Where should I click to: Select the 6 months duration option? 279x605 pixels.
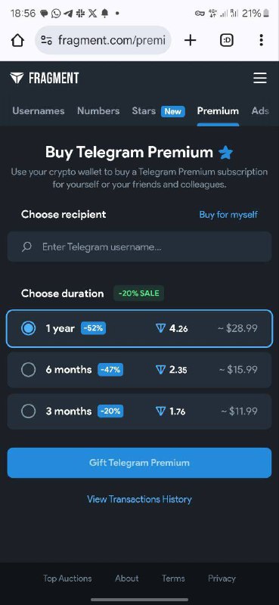tap(139, 370)
